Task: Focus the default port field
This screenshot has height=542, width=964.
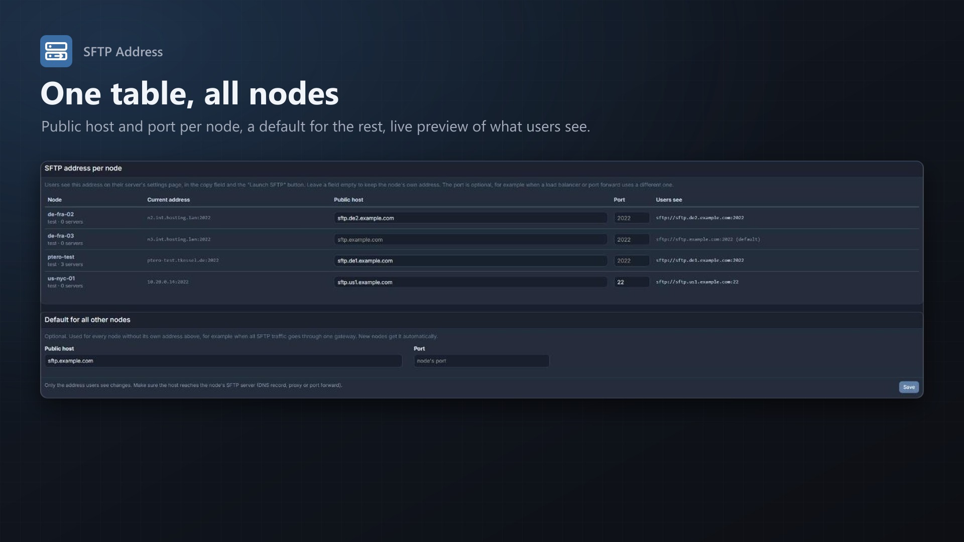Action: (x=481, y=361)
